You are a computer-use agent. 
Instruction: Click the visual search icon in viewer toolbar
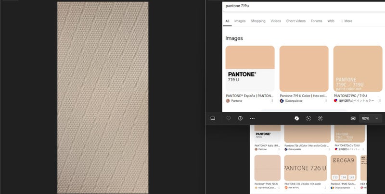coord(320,118)
